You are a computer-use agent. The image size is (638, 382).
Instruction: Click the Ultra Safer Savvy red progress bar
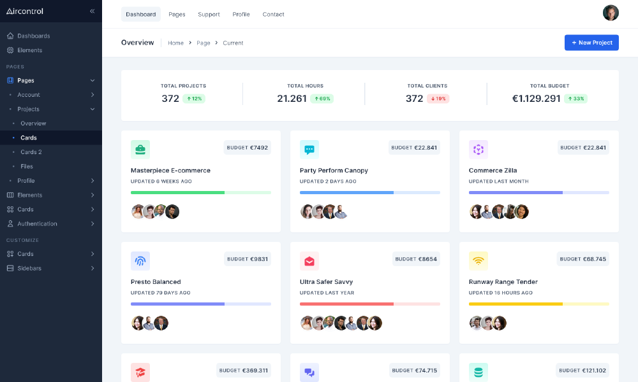346,304
